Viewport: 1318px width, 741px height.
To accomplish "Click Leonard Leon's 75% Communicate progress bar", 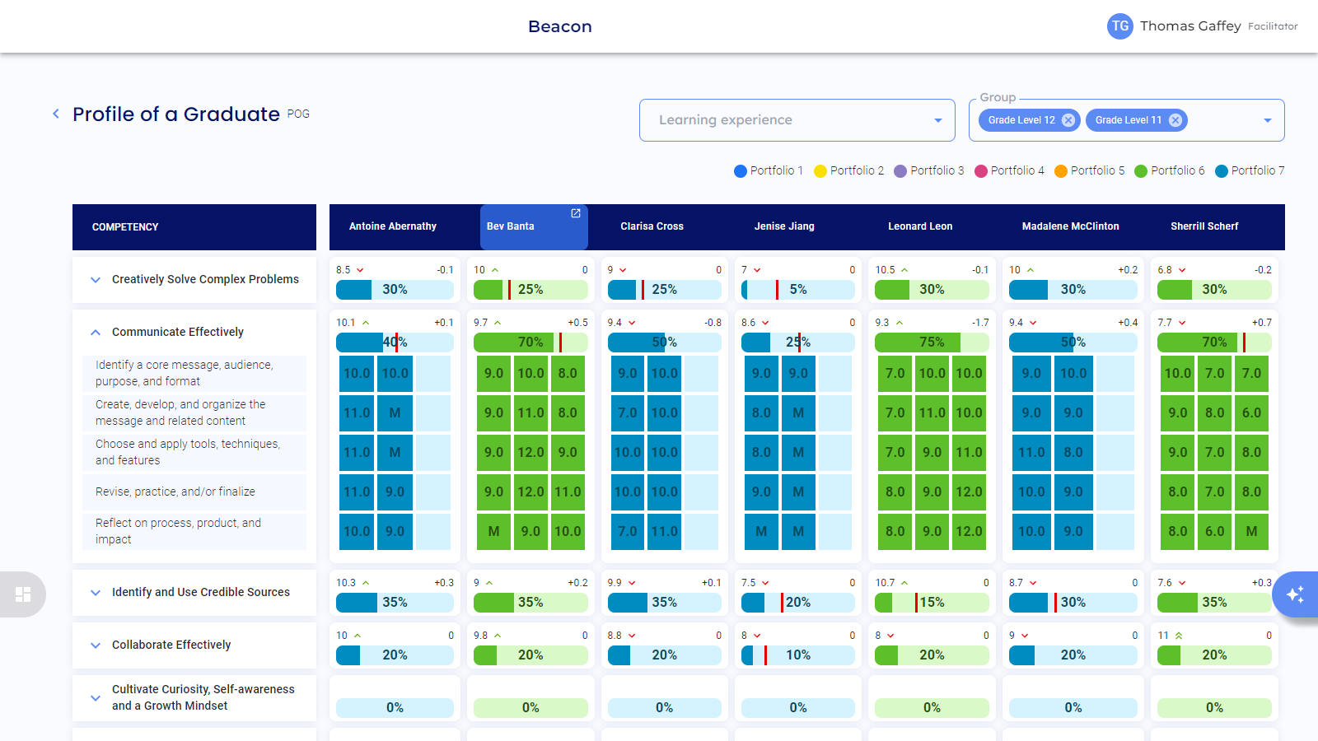I will [931, 343].
